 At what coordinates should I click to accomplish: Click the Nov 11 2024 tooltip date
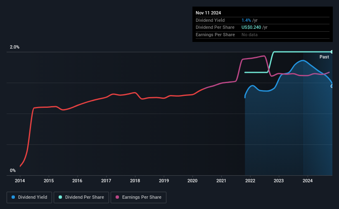(x=208, y=13)
